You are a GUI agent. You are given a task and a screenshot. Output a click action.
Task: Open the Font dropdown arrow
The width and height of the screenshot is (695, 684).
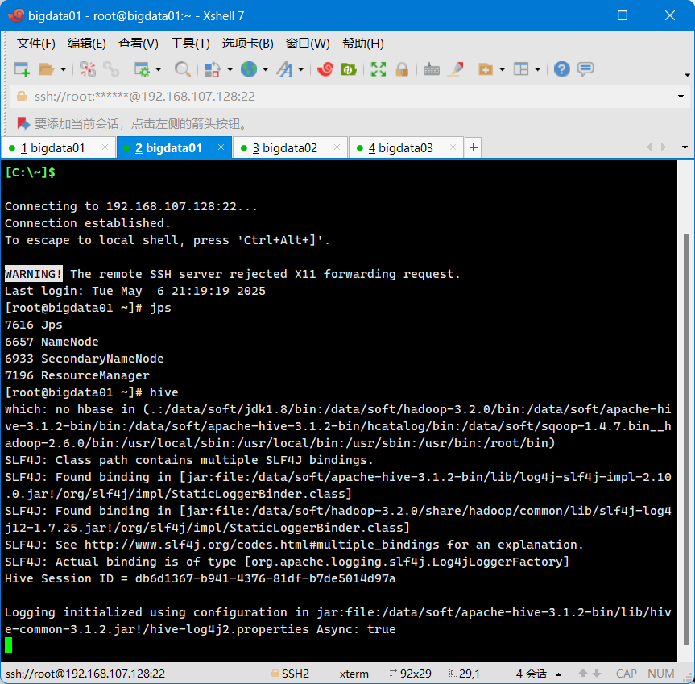[301, 69]
